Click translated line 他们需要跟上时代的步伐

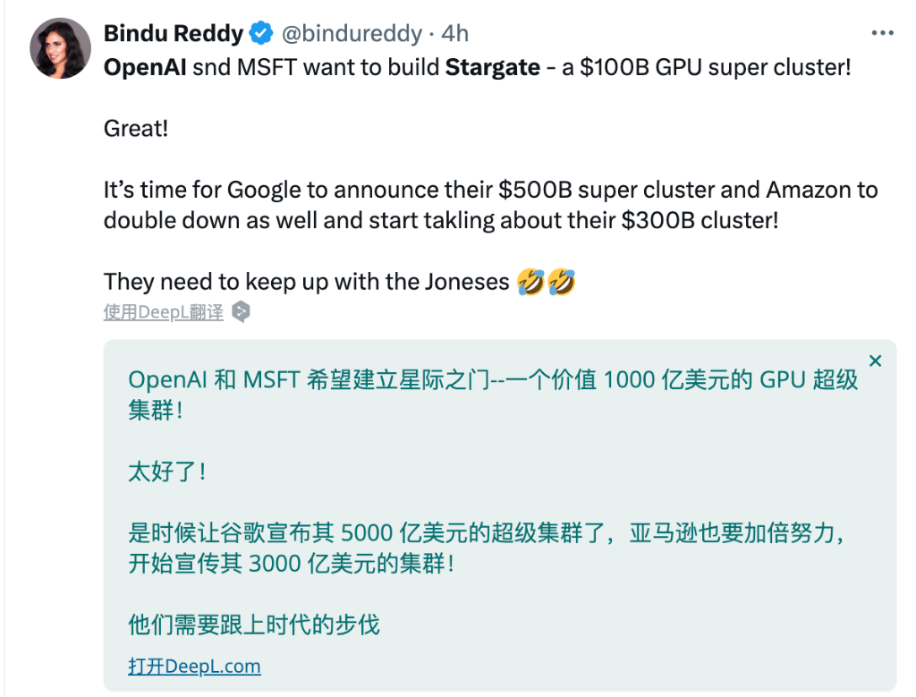point(254,625)
